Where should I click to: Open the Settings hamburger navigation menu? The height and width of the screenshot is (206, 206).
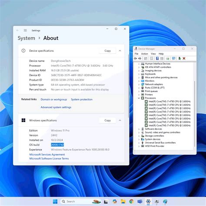click(25, 30)
